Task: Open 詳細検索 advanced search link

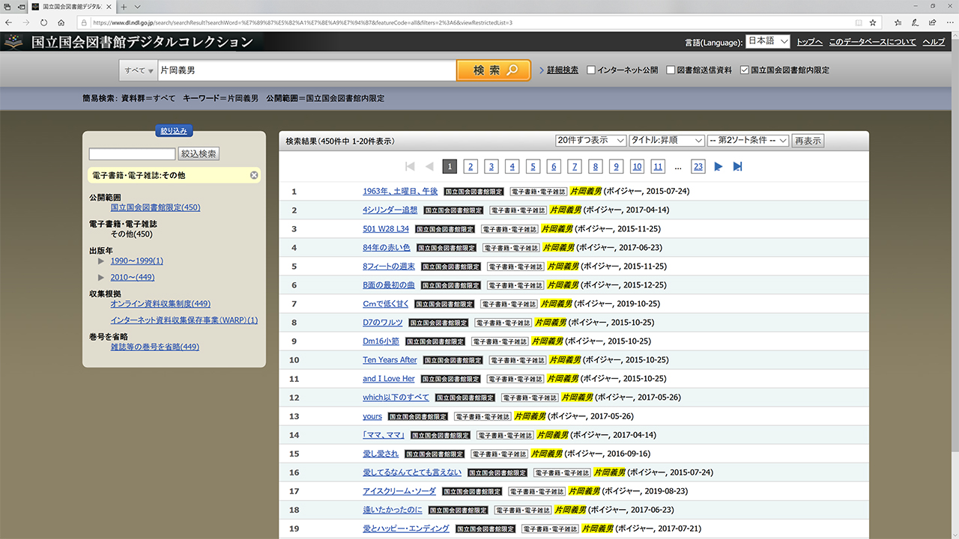Action: (x=563, y=70)
